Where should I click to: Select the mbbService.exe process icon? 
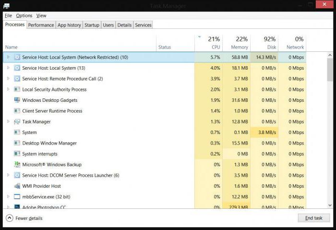17,196
